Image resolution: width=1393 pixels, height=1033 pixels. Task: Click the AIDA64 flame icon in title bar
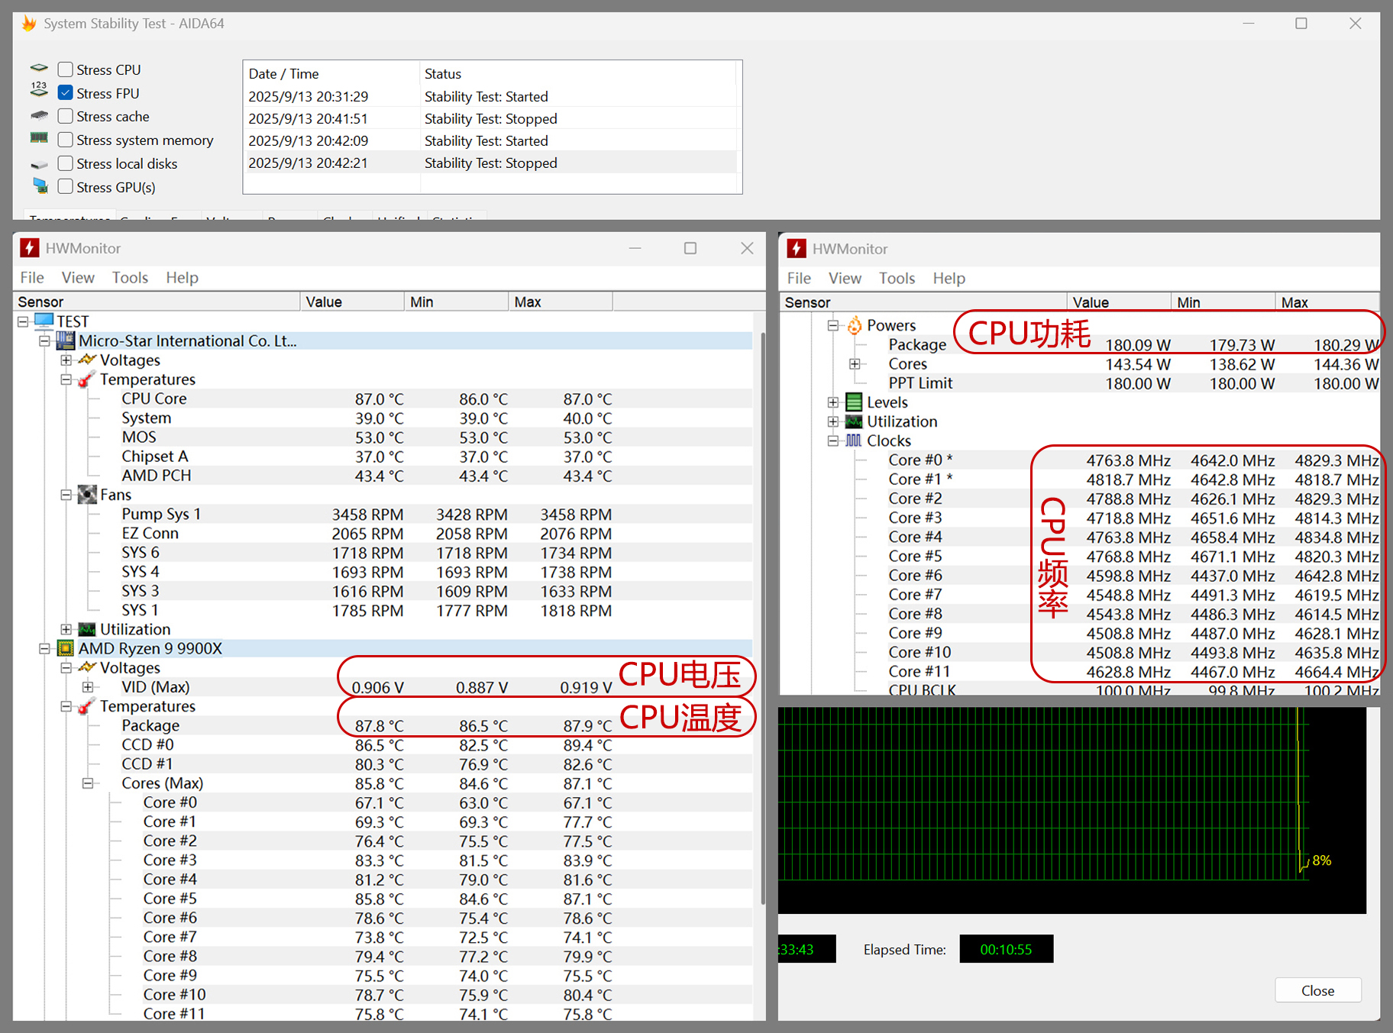29,24
